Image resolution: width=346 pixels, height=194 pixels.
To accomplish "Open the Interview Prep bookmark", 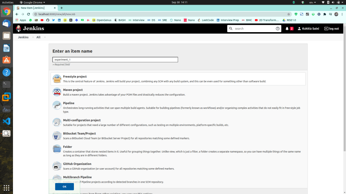I will click(228, 20).
